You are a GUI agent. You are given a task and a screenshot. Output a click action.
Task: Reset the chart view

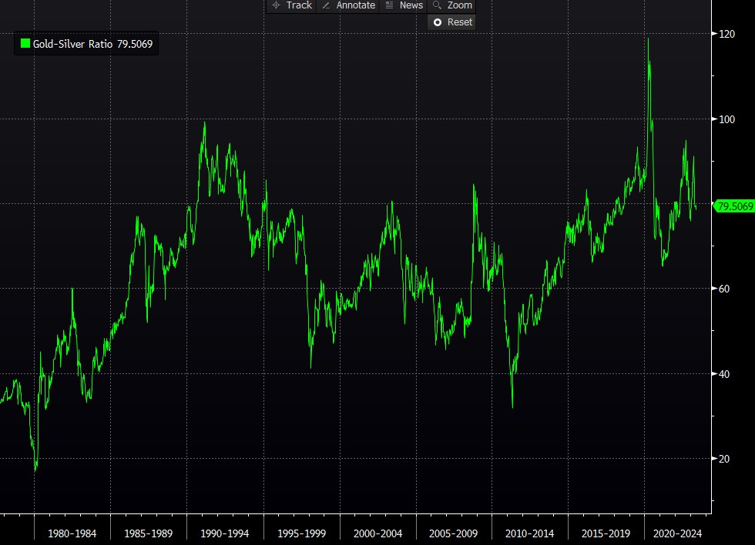(x=451, y=22)
